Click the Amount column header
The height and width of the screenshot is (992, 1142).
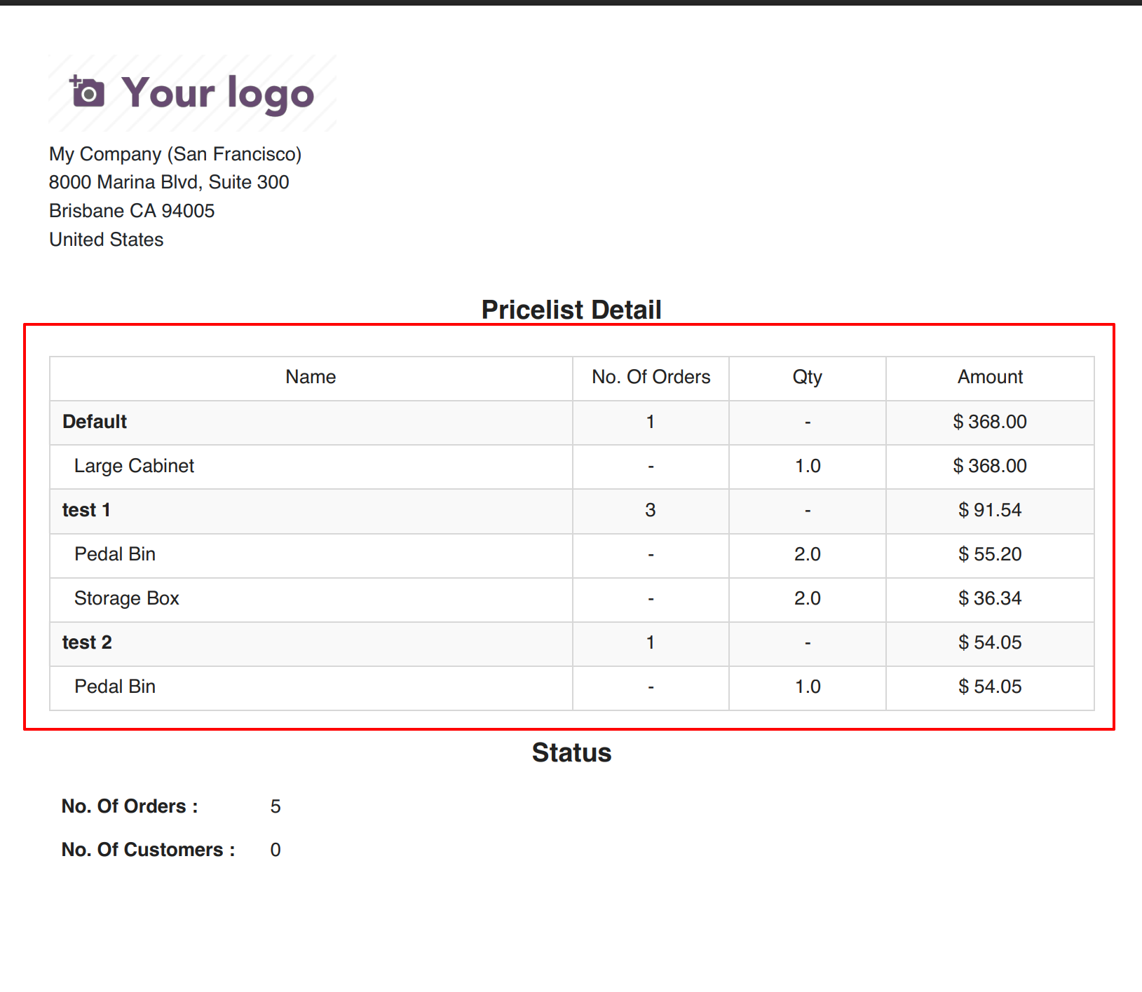click(990, 377)
